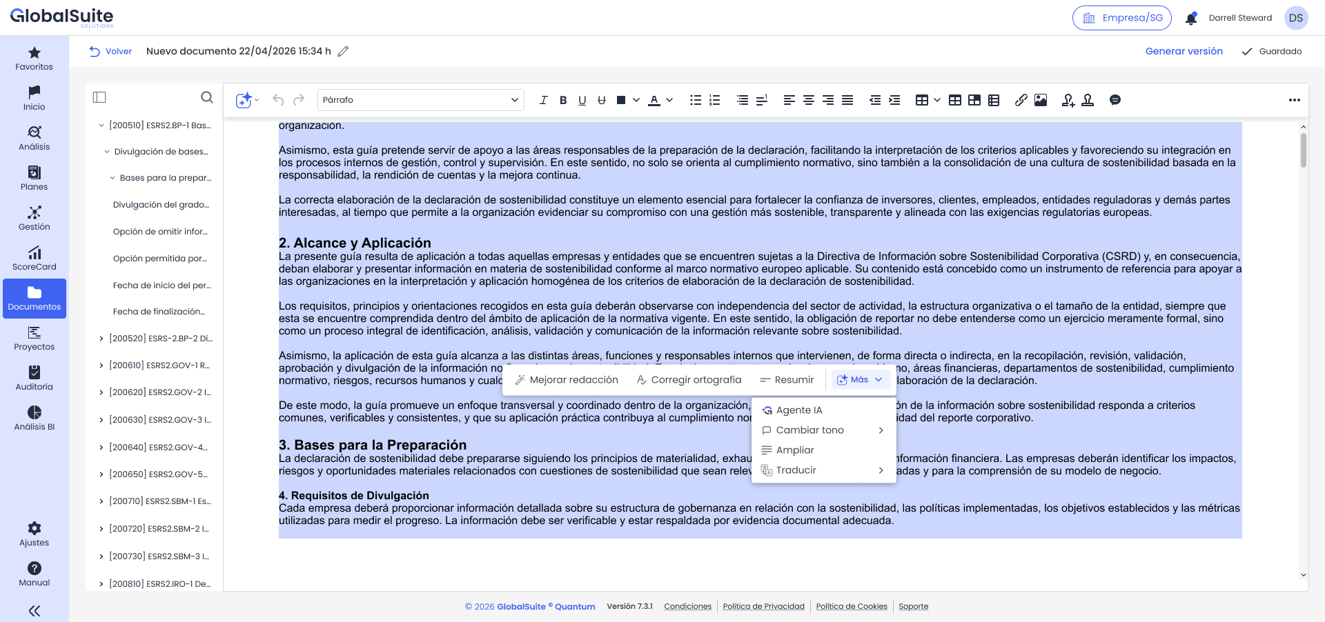Go back with Volver
Image resolution: width=1325 pixels, height=622 pixels.
(x=110, y=51)
